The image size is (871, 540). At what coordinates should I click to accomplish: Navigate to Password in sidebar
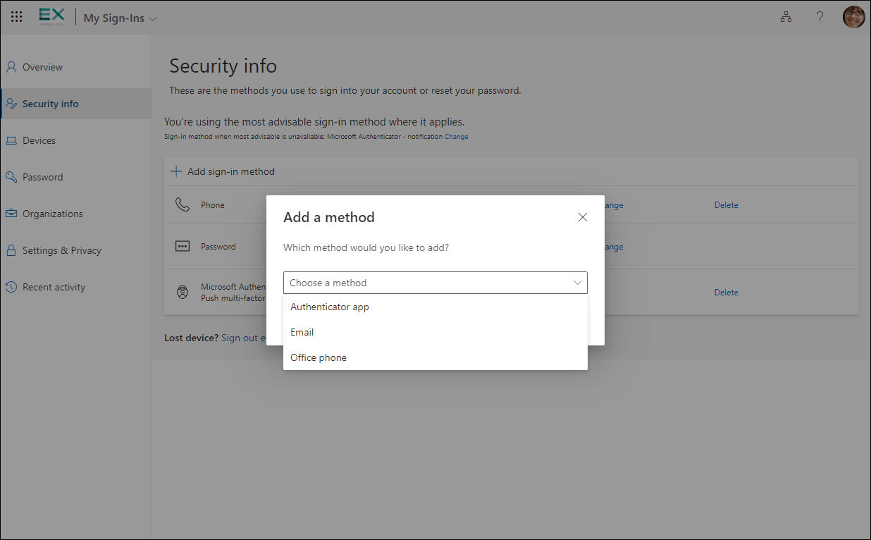[x=42, y=178]
